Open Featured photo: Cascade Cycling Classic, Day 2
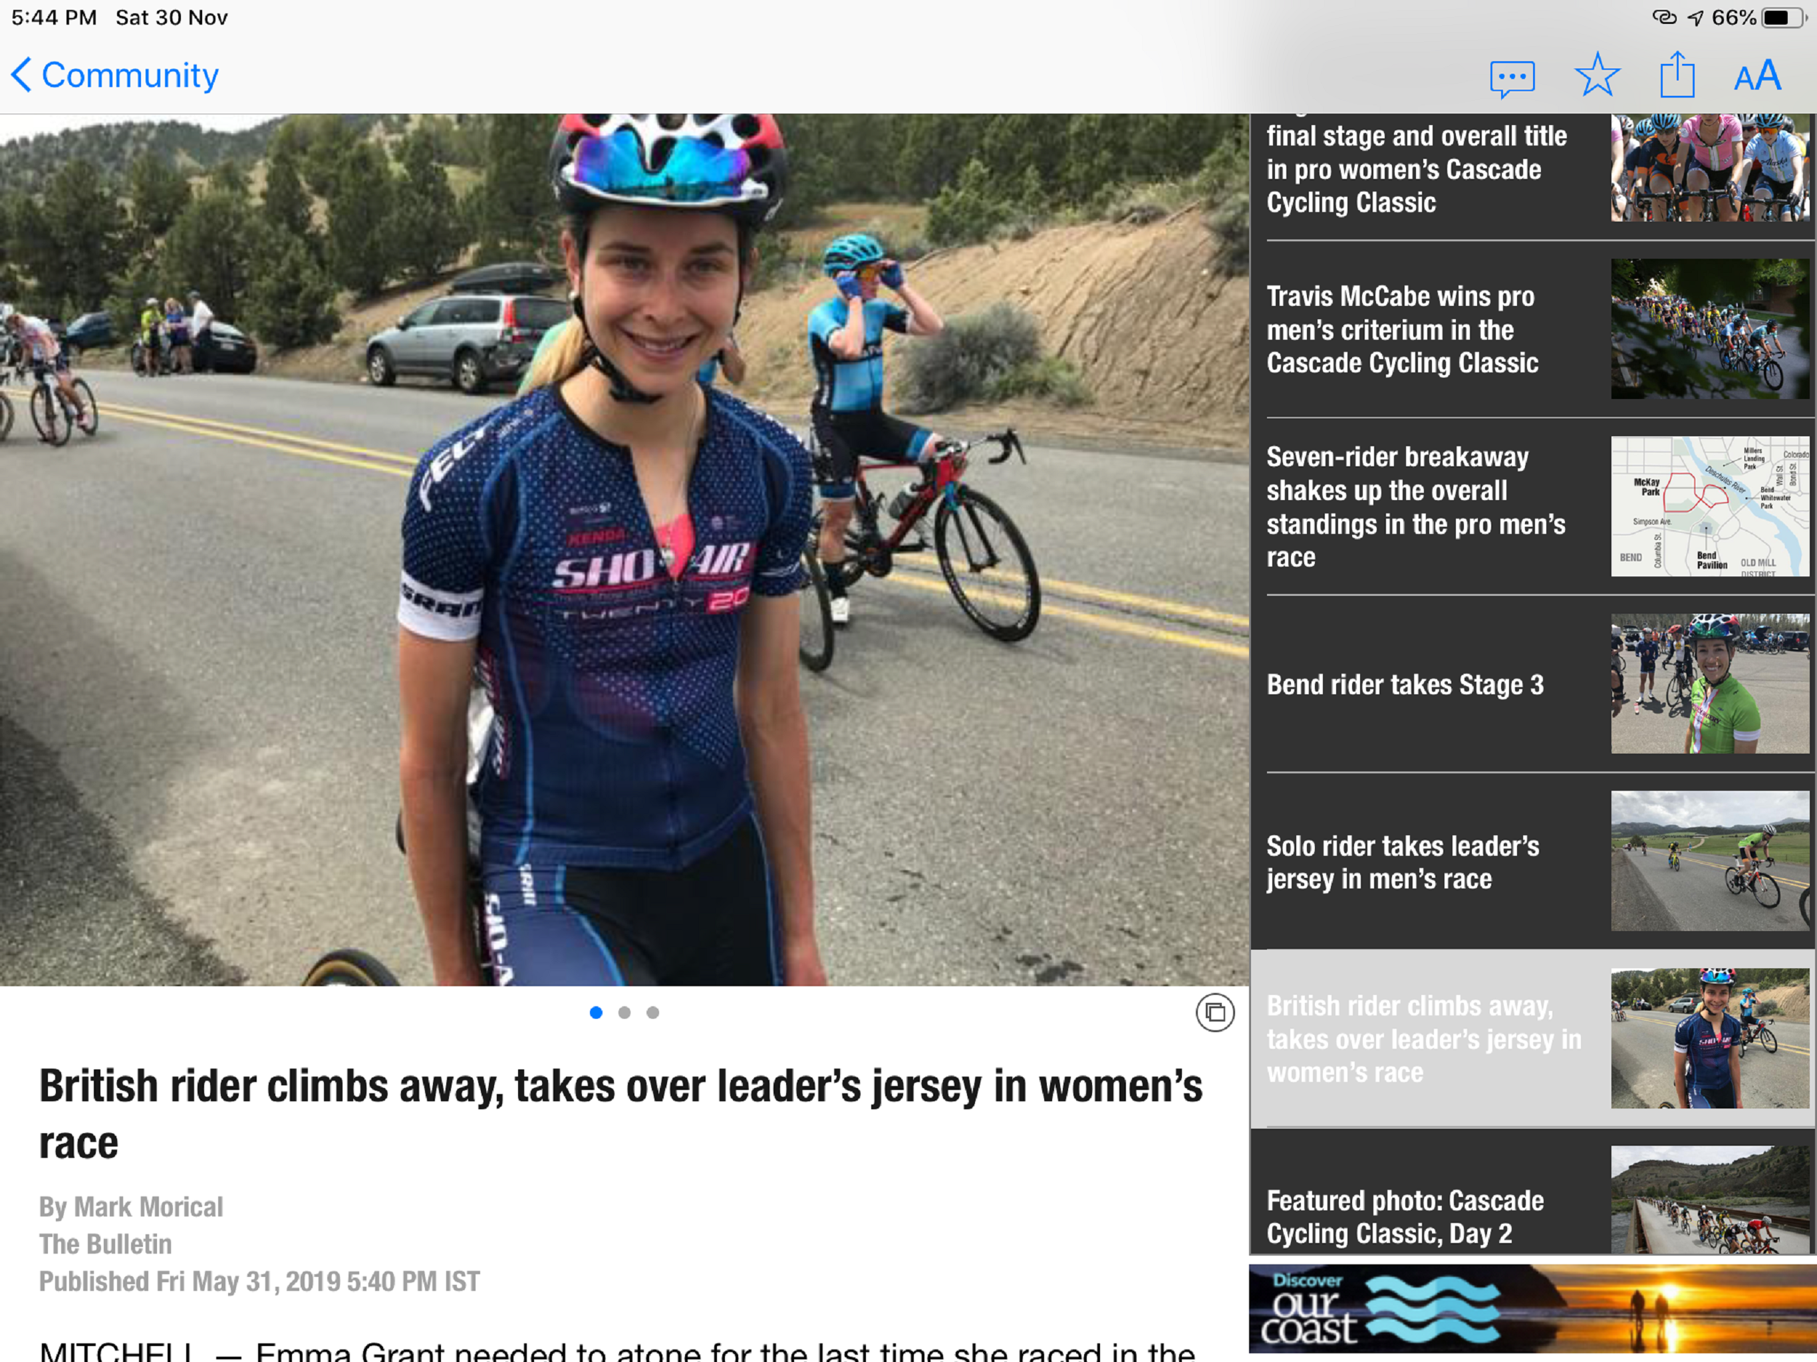1817x1362 pixels. pos(1533,1193)
